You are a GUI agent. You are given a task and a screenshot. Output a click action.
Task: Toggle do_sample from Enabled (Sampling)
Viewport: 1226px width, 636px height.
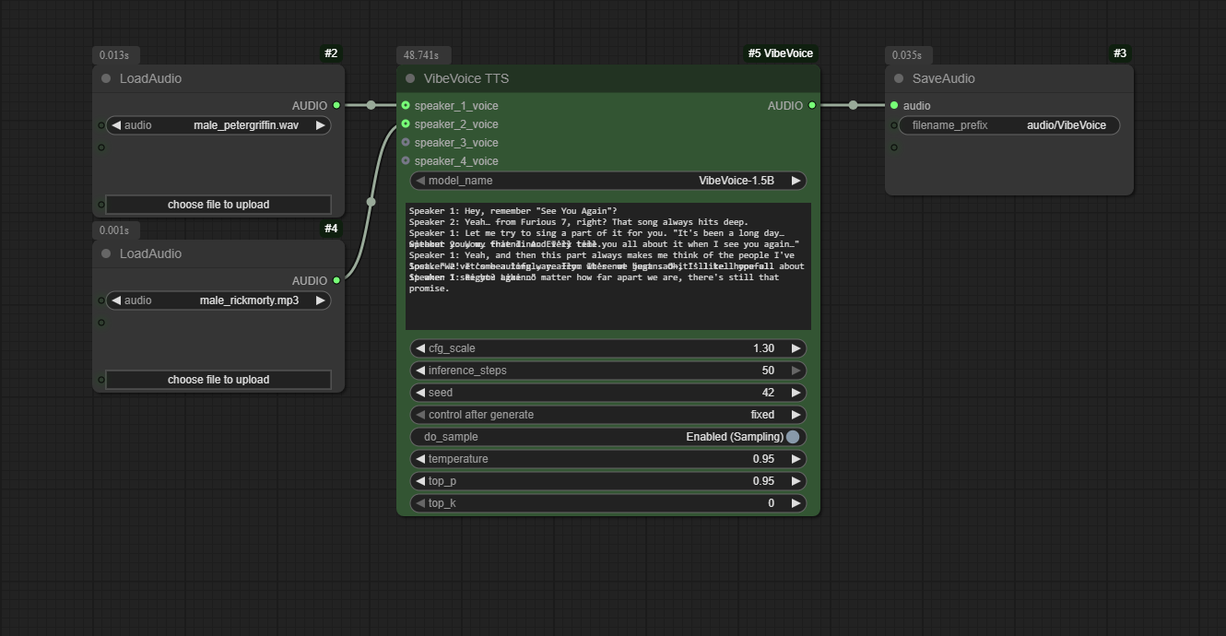(x=607, y=436)
